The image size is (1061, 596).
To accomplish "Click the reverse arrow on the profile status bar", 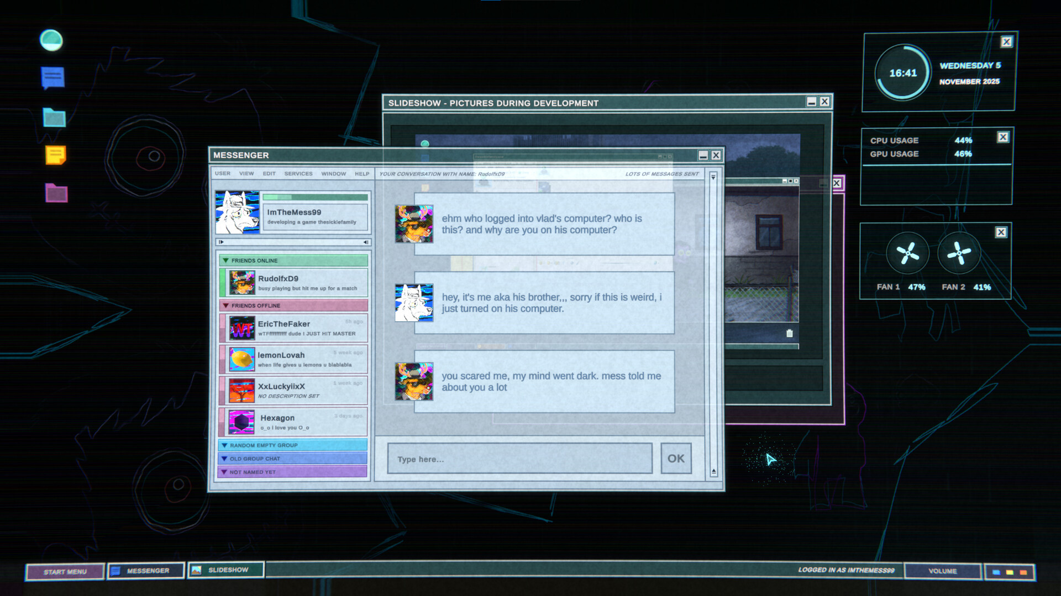I will click(x=365, y=242).
